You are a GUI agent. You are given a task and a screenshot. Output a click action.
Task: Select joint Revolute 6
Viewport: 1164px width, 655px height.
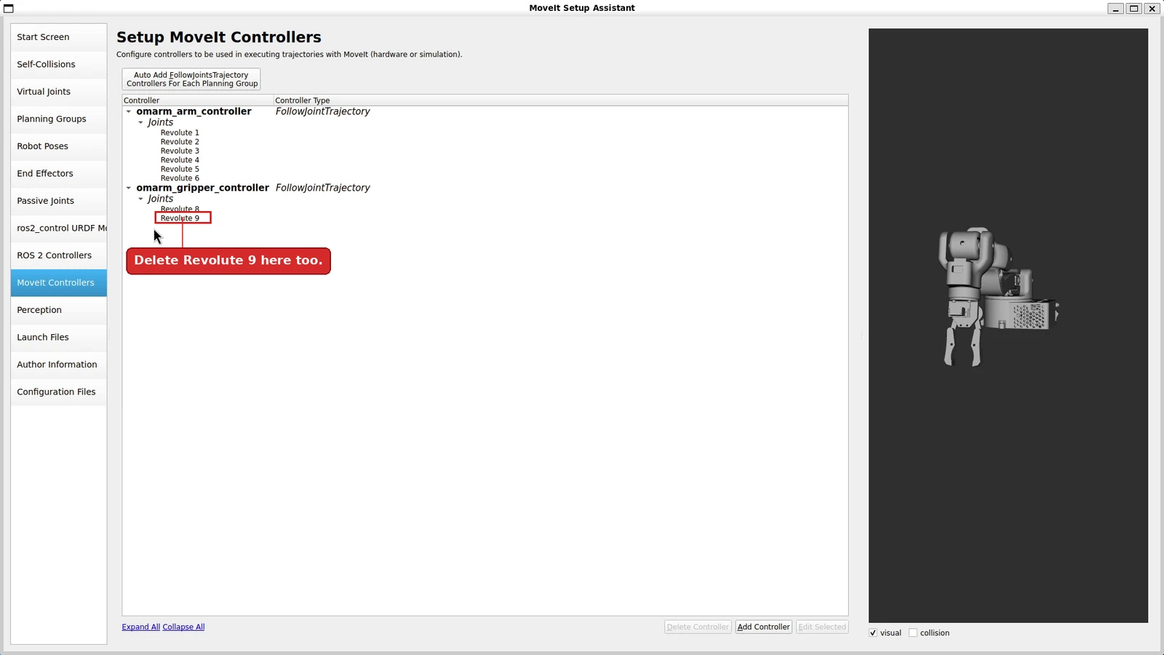pyautogui.click(x=180, y=178)
